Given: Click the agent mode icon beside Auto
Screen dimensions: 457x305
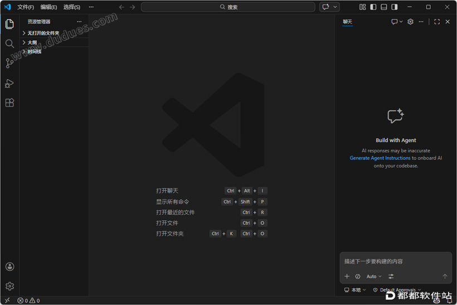Looking at the screenshot, I should tap(358, 277).
